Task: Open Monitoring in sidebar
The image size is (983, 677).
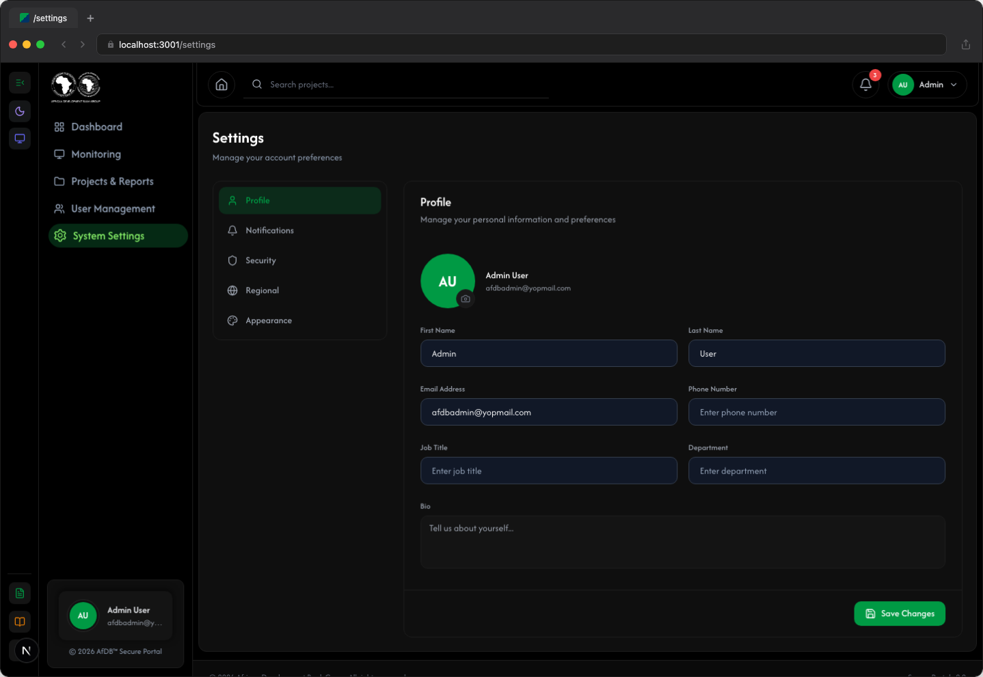Action: coord(118,154)
